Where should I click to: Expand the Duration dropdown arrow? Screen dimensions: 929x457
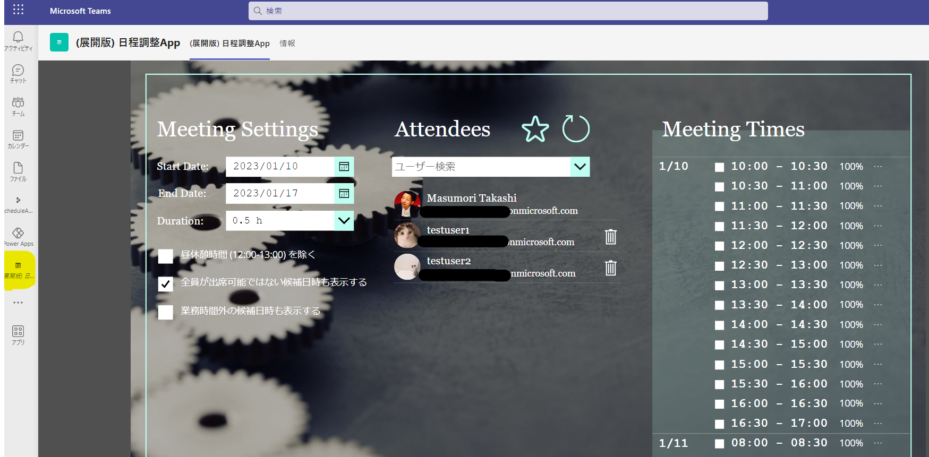344,220
